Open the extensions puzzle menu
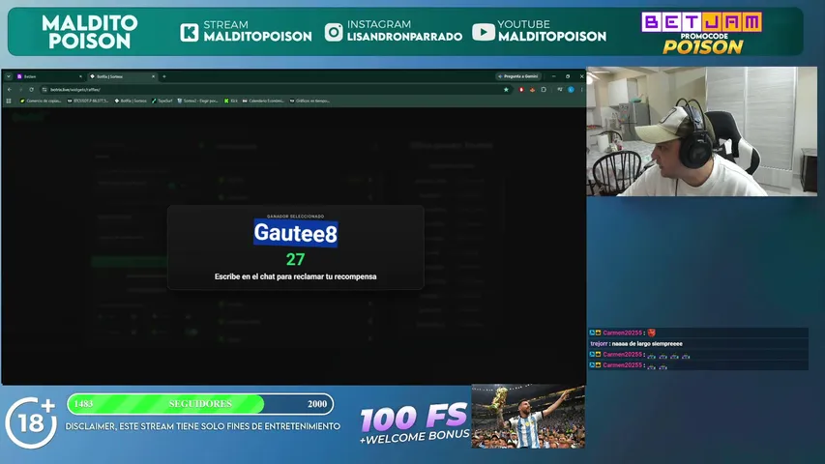 (544, 90)
